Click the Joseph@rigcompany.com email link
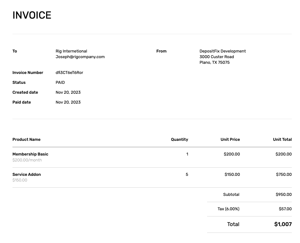This screenshot has width=300, height=243. 80,57
